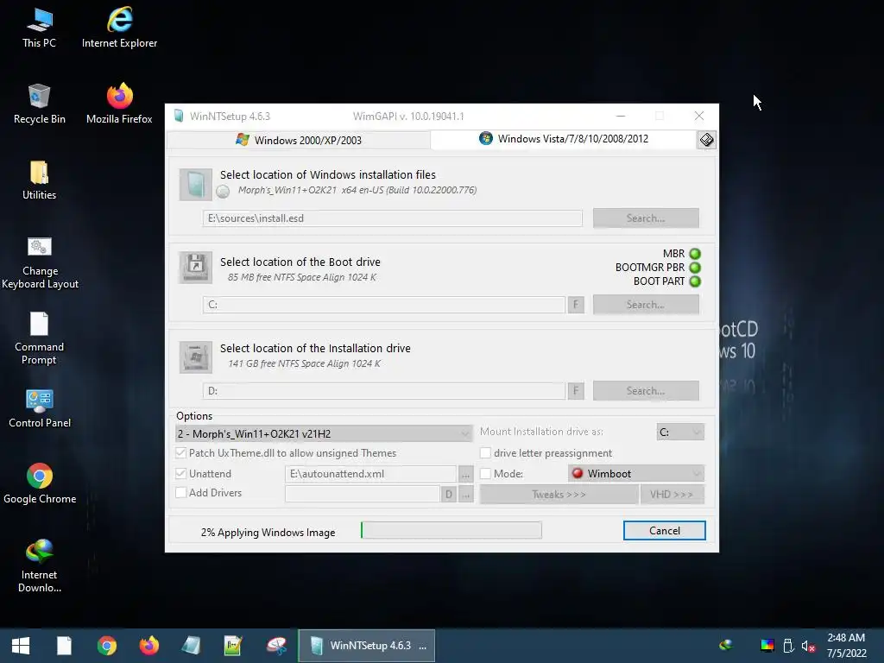Enable the Mode checkbox

[x=485, y=474]
